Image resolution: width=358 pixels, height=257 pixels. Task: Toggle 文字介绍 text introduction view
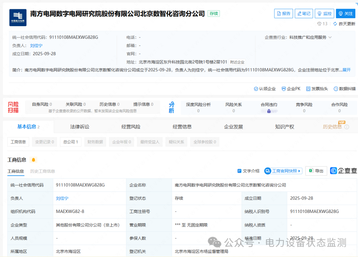(248, 171)
